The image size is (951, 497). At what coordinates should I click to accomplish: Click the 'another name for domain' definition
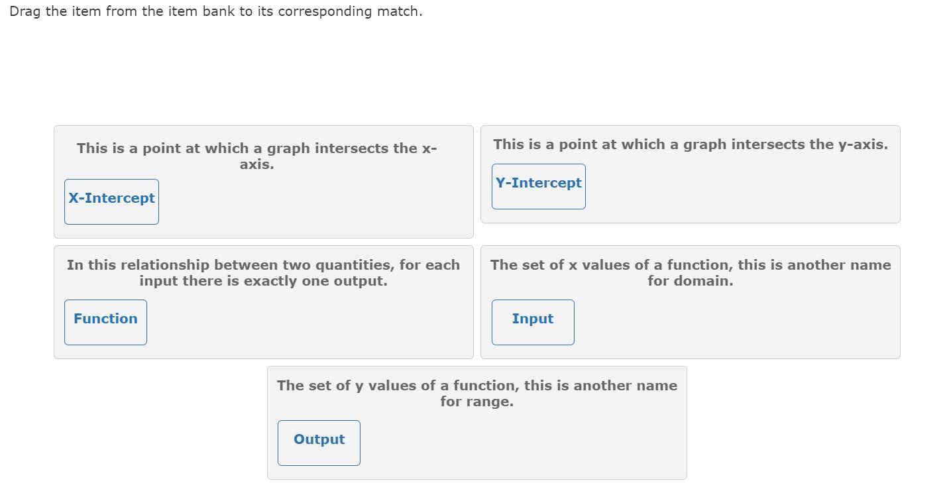(690, 273)
